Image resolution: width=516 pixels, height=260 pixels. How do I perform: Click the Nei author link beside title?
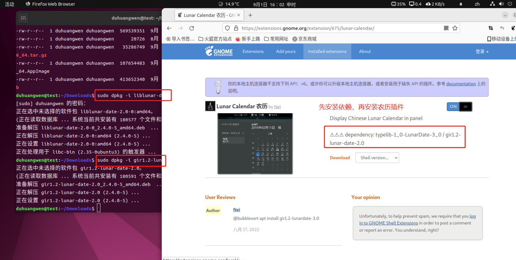(x=277, y=107)
